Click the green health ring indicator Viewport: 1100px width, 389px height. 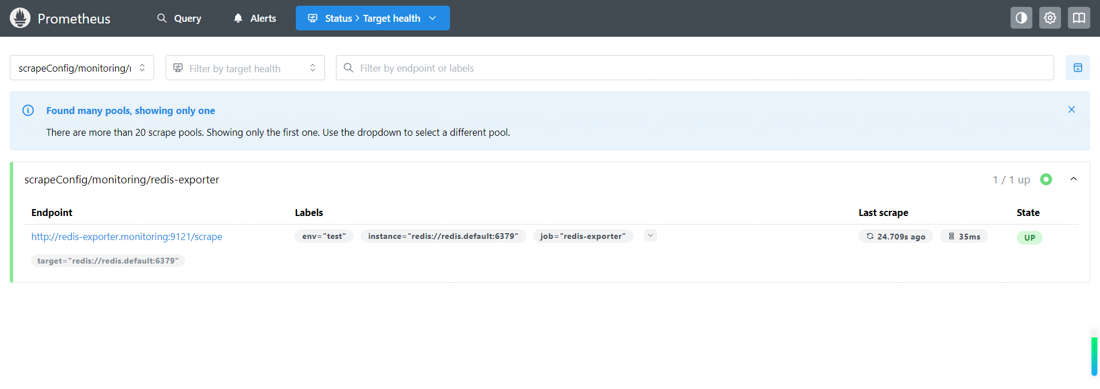coord(1046,180)
